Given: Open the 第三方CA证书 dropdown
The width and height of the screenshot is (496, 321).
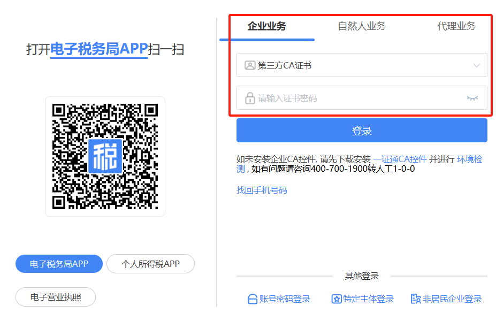Looking at the screenshot, I should click(362, 65).
